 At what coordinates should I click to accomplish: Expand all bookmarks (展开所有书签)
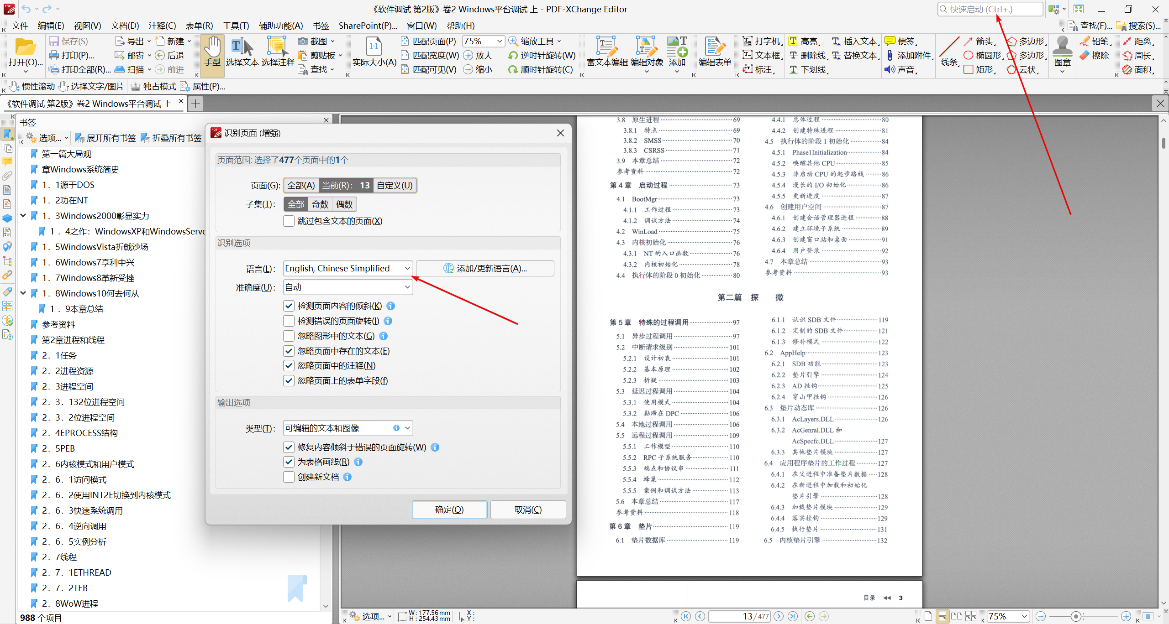105,138
